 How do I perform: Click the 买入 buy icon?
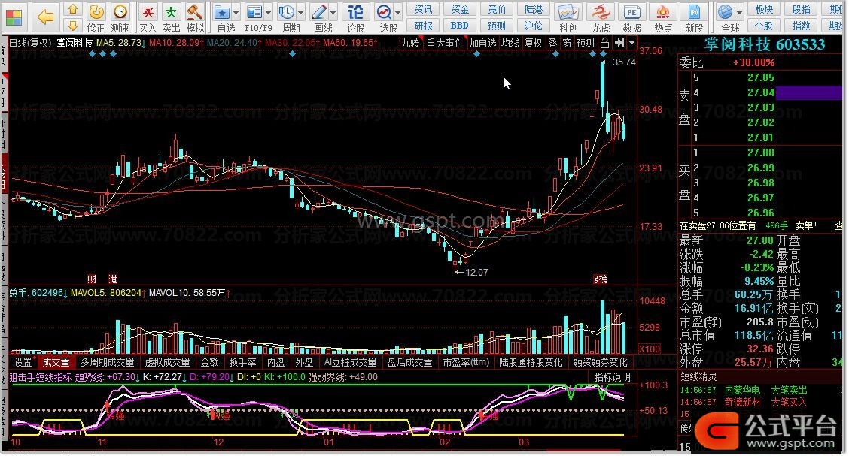(x=148, y=17)
